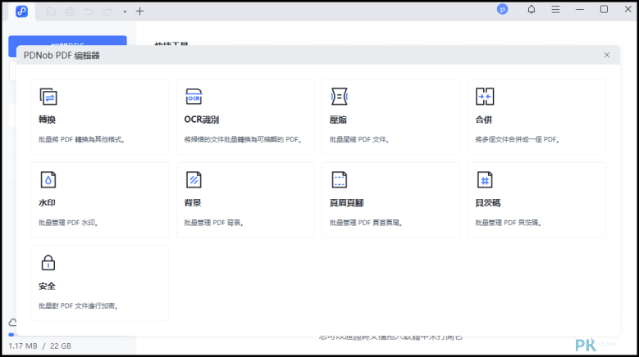Click the Background (背景) icon
The width and height of the screenshot is (639, 357).
click(194, 179)
